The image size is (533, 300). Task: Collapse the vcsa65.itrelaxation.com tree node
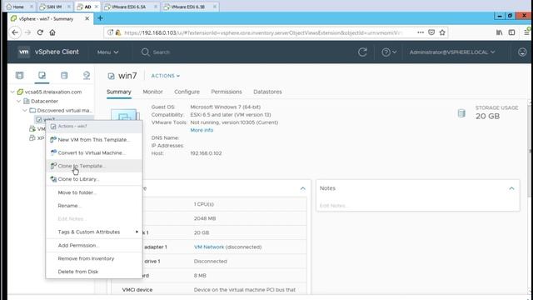tap(12, 92)
